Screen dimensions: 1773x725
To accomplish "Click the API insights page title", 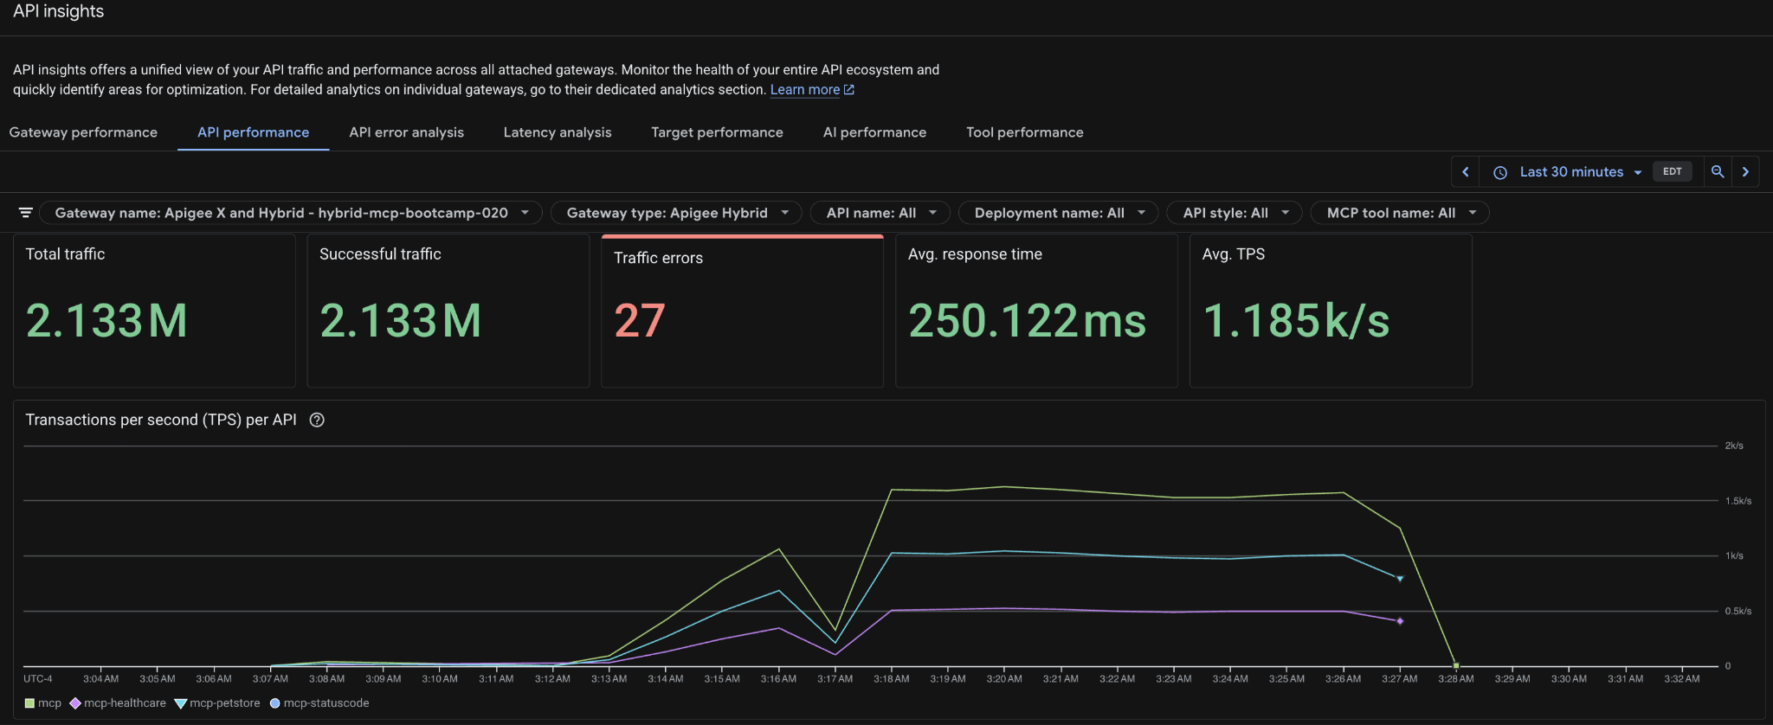I will (58, 11).
